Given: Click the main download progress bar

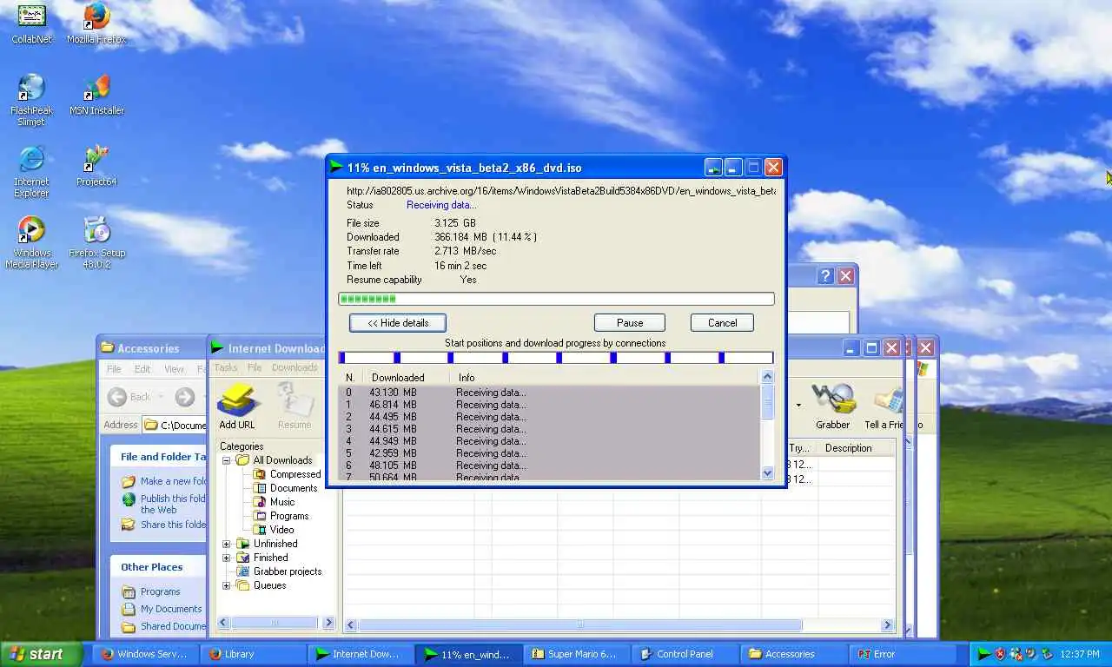Looking at the screenshot, I should (556, 299).
